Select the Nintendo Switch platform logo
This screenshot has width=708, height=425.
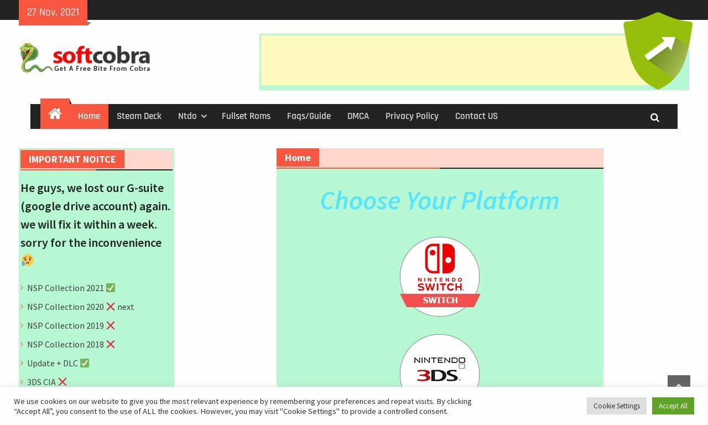[440, 277]
